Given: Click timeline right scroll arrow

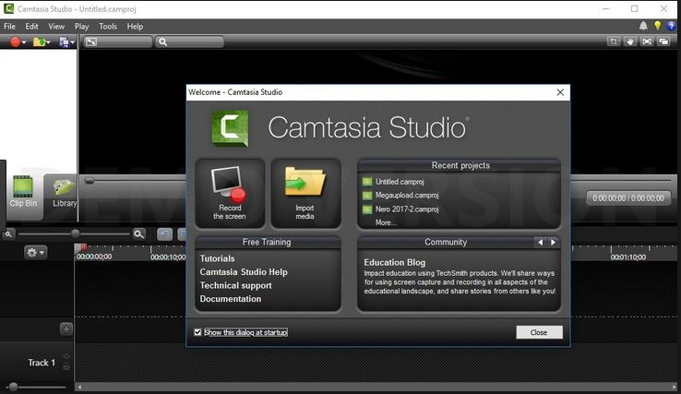Looking at the screenshot, I should (674, 387).
